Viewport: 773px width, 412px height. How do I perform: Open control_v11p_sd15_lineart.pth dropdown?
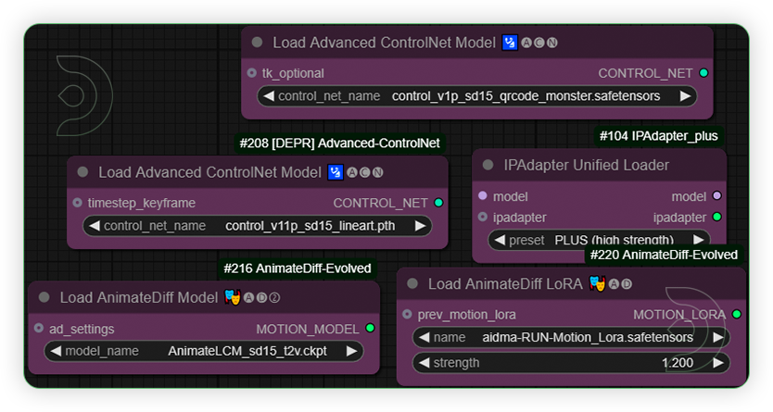tap(258, 226)
